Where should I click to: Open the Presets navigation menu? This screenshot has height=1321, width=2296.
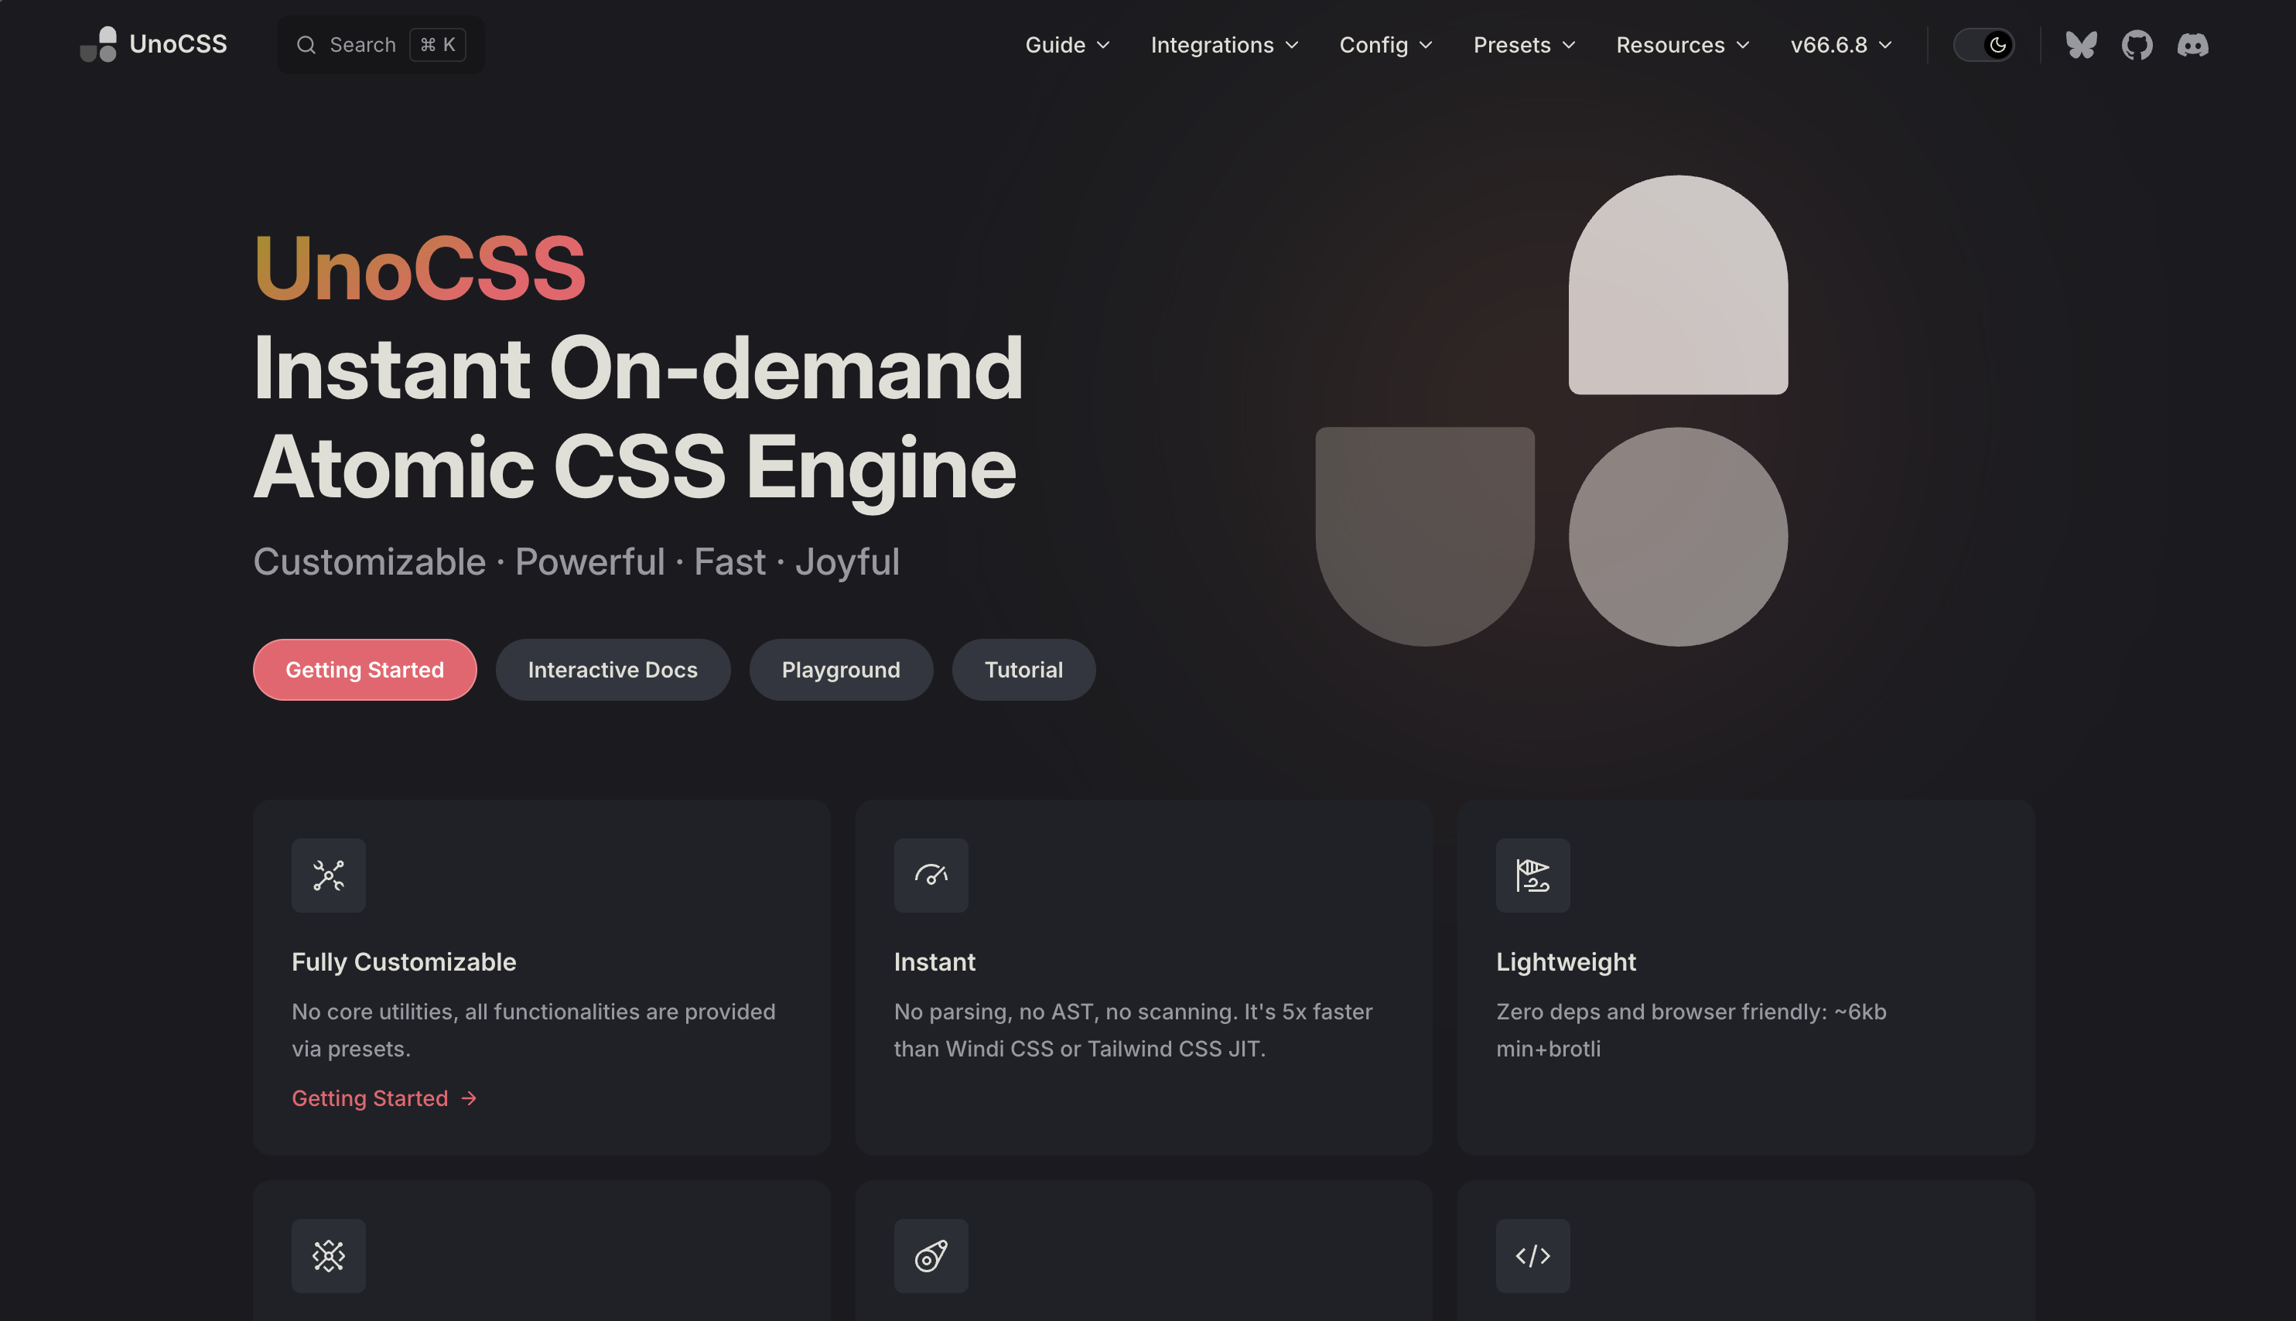1524,44
